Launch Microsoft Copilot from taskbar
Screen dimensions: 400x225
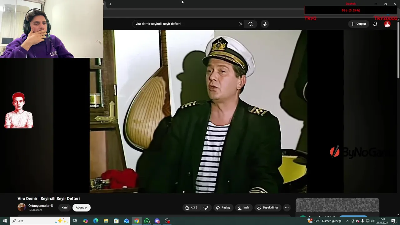click(x=85, y=221)
